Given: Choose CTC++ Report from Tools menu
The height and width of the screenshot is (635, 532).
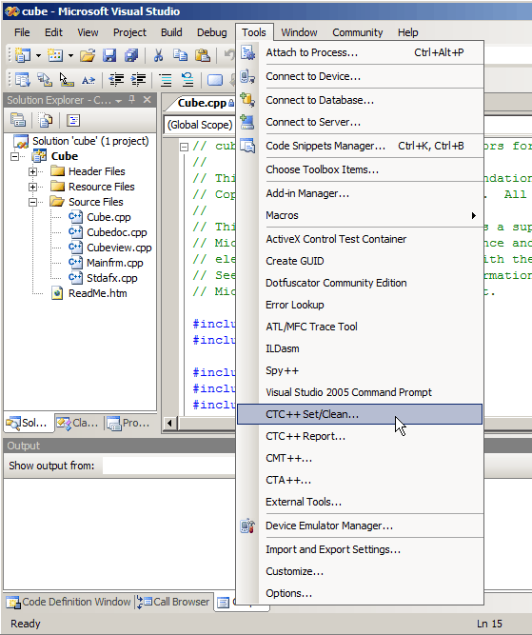Looking at the screenshot, I should tap(305, 436).
